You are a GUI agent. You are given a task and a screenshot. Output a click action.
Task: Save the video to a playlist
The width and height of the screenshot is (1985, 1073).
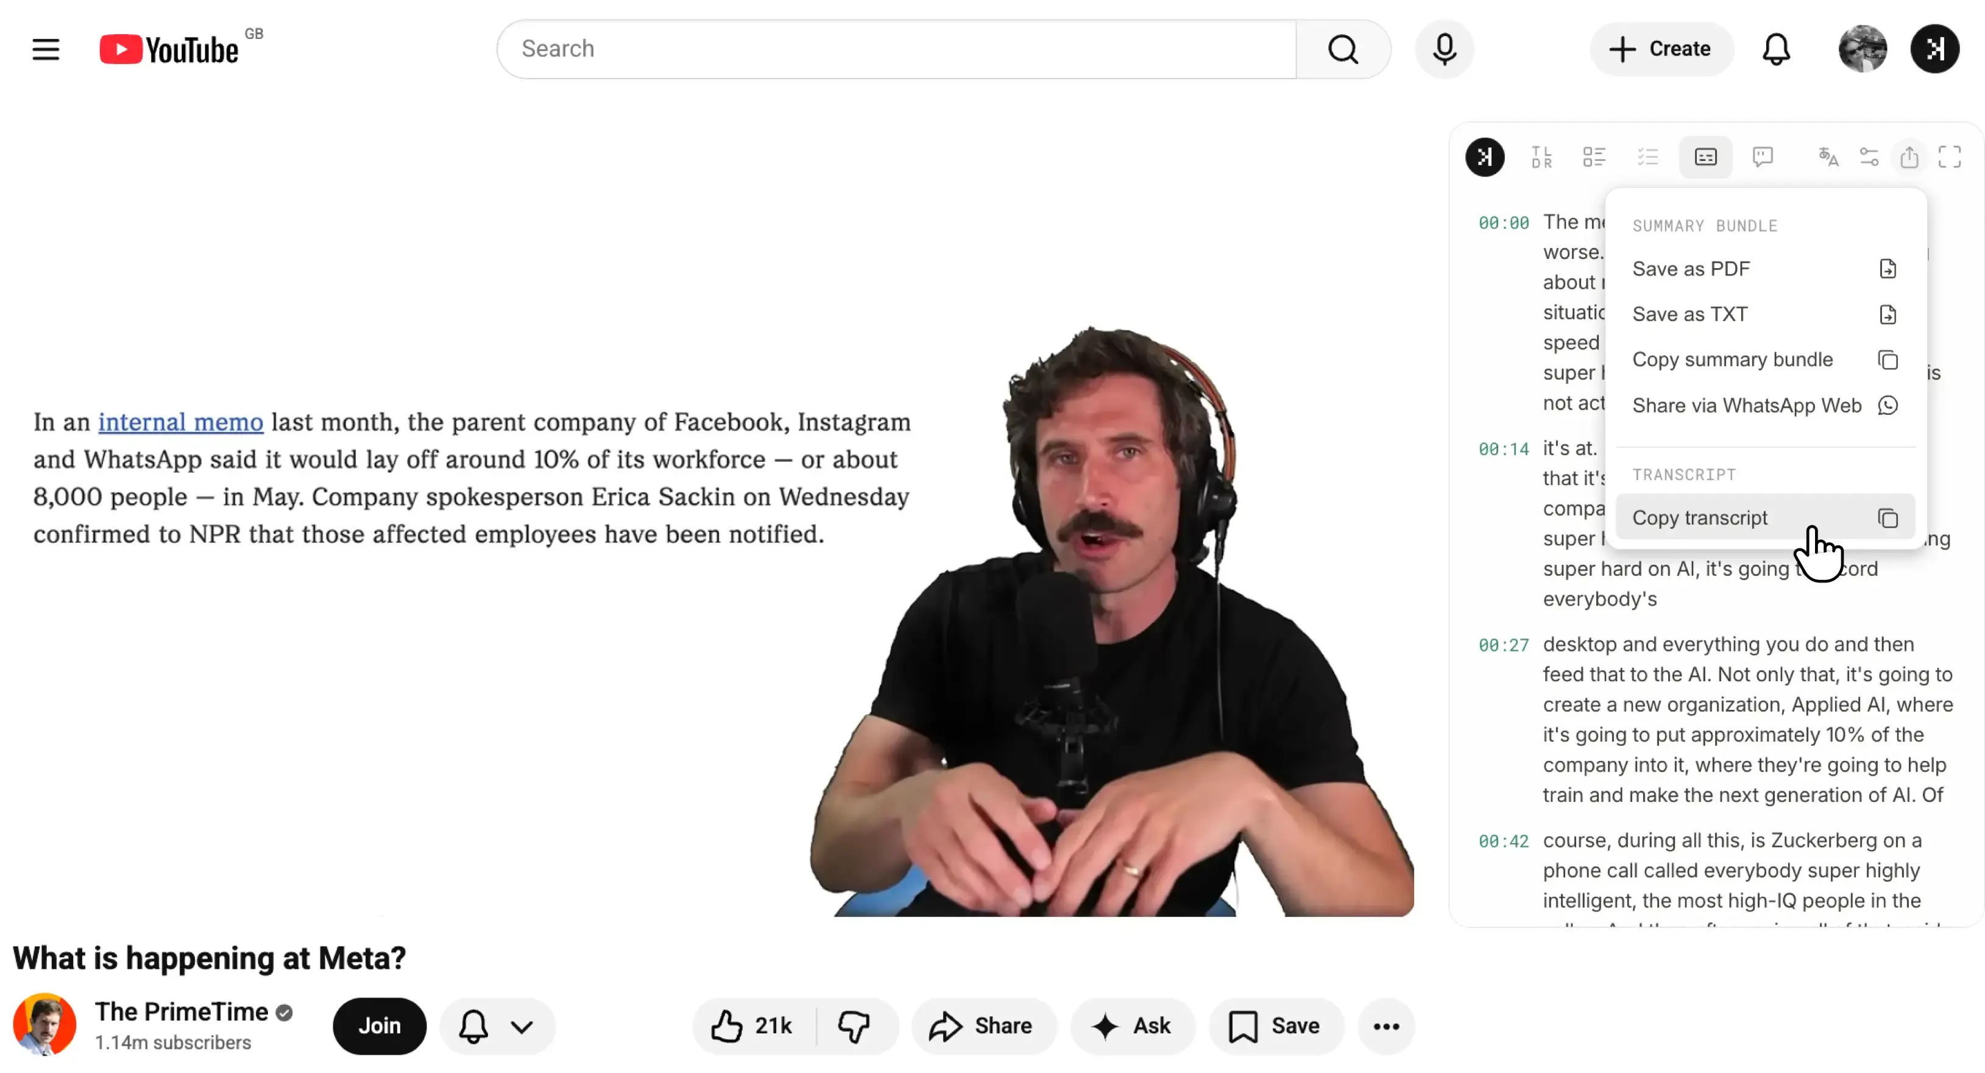tap(1275, 1026)
